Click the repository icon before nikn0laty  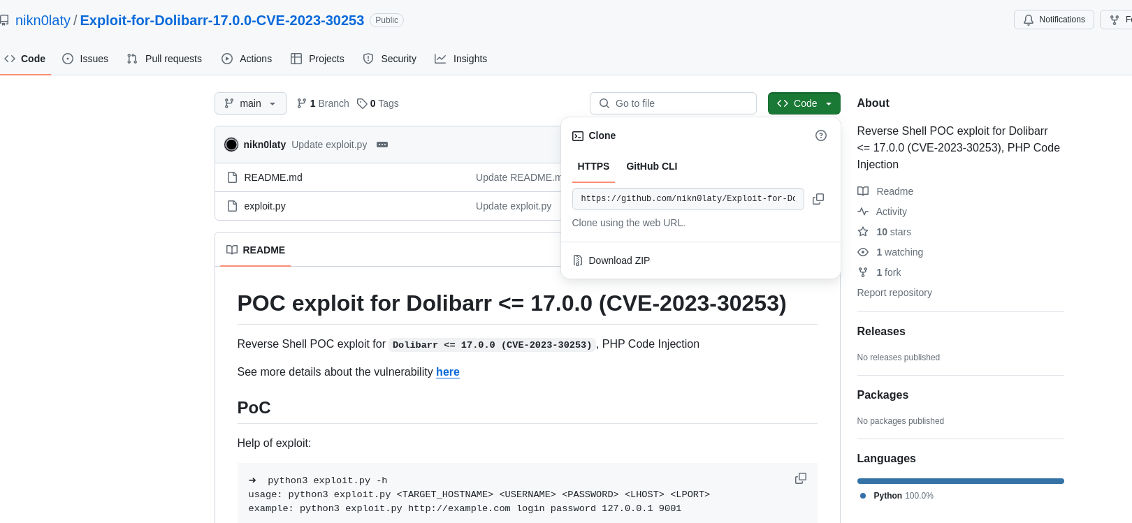pos(4,20)
